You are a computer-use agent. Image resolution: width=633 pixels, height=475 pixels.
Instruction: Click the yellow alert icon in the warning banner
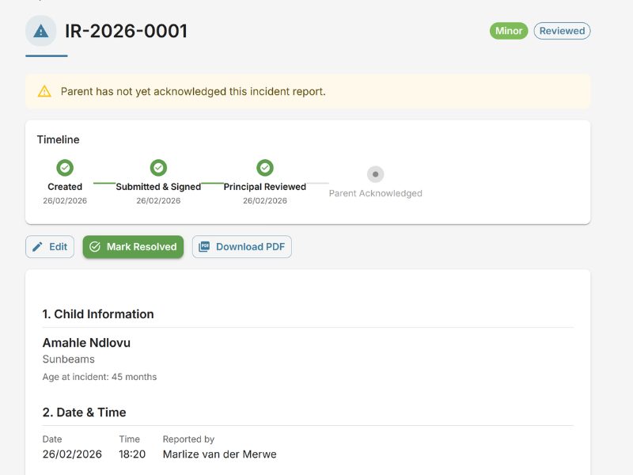[44, 91]
